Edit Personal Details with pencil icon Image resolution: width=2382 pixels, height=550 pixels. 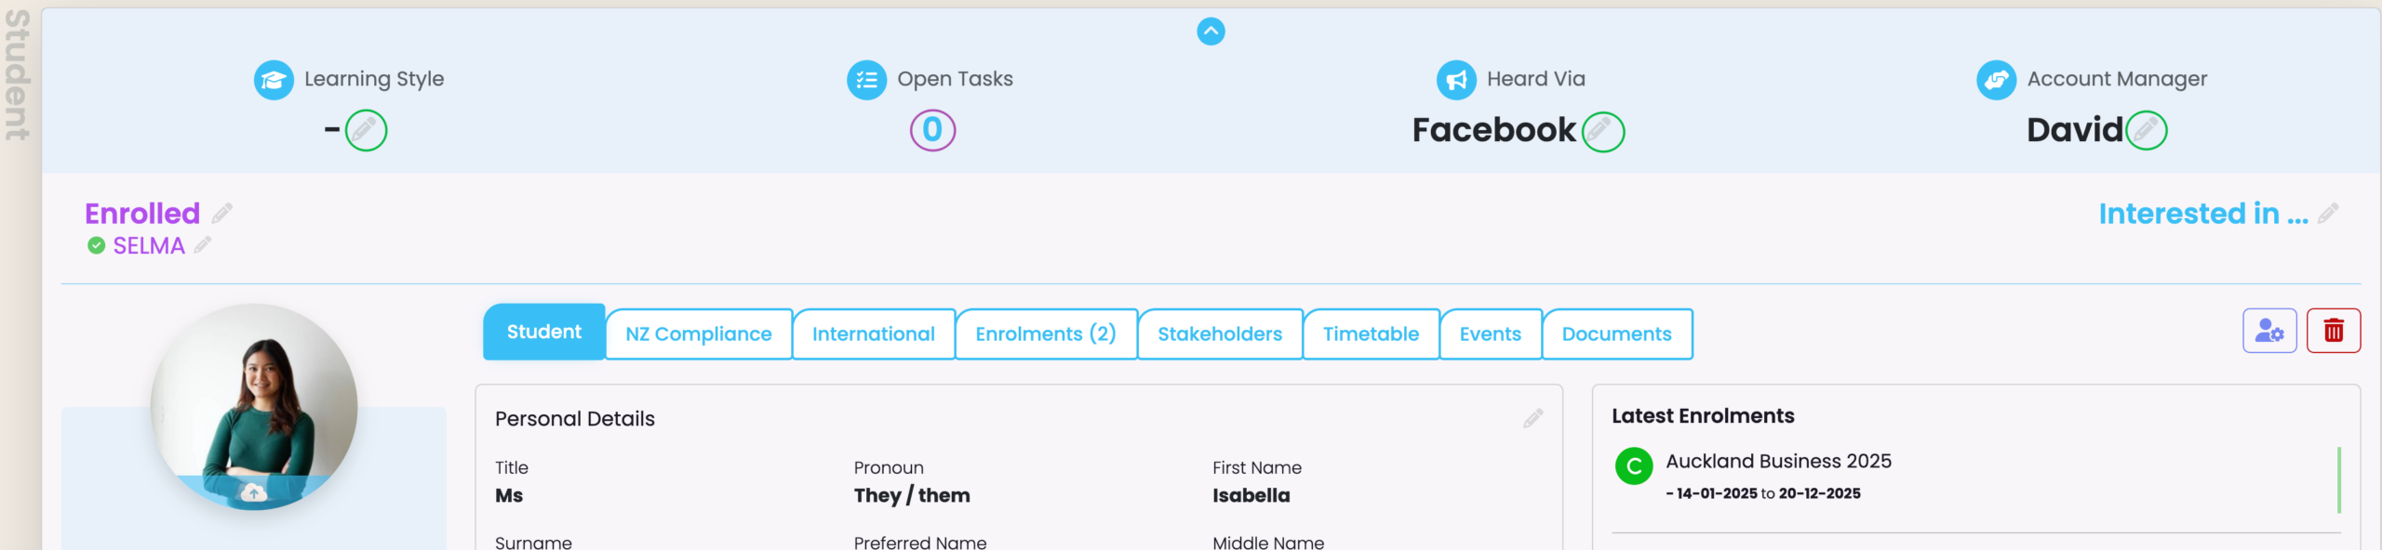point(1533,419)
